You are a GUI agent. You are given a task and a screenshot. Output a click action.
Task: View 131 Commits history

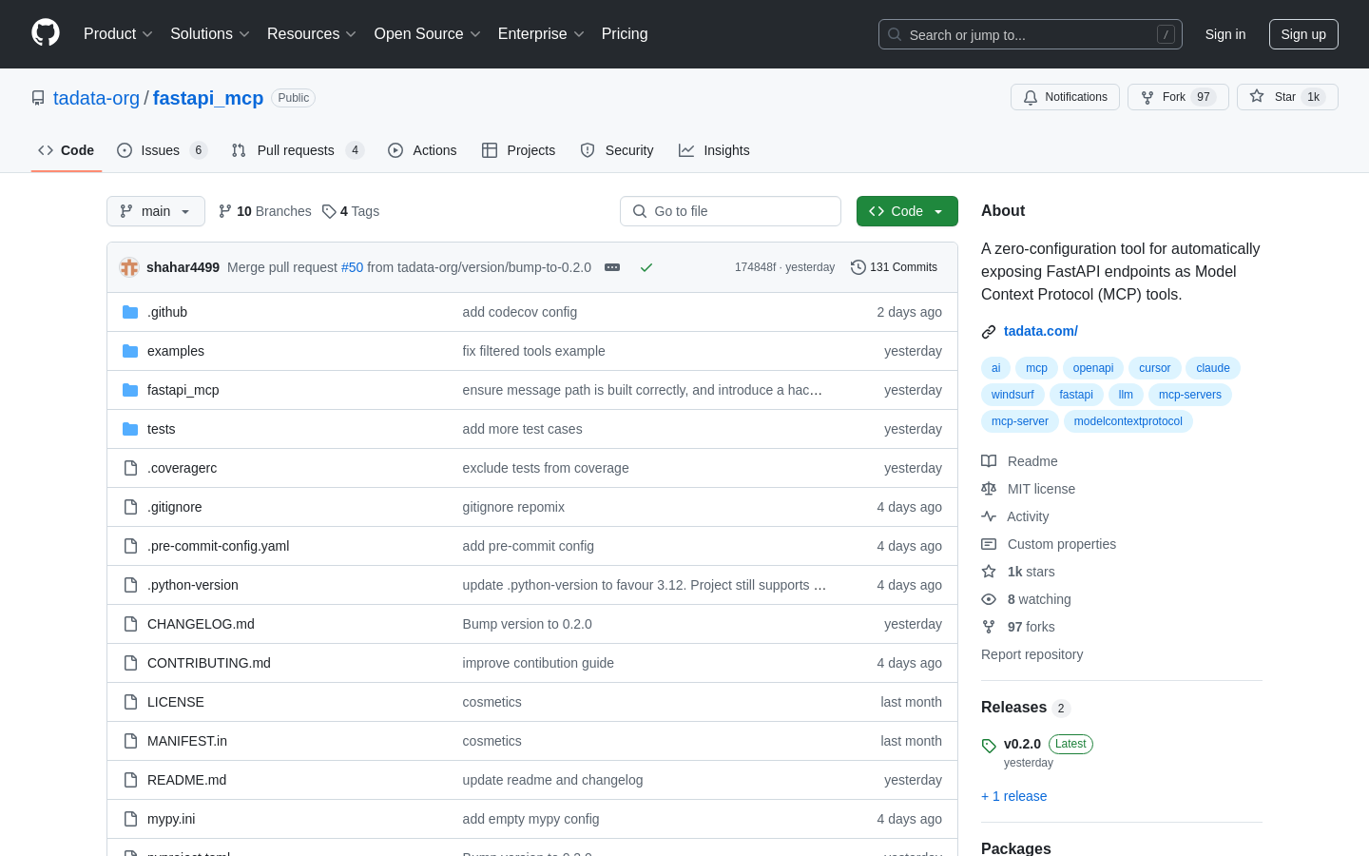pos(894,267)
